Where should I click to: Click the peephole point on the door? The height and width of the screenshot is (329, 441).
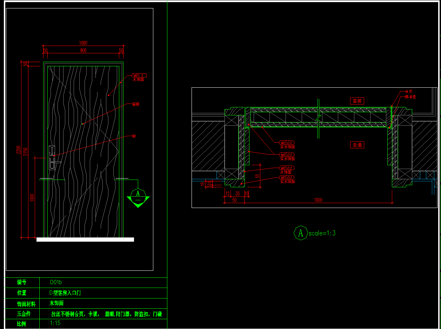point(83,124)
